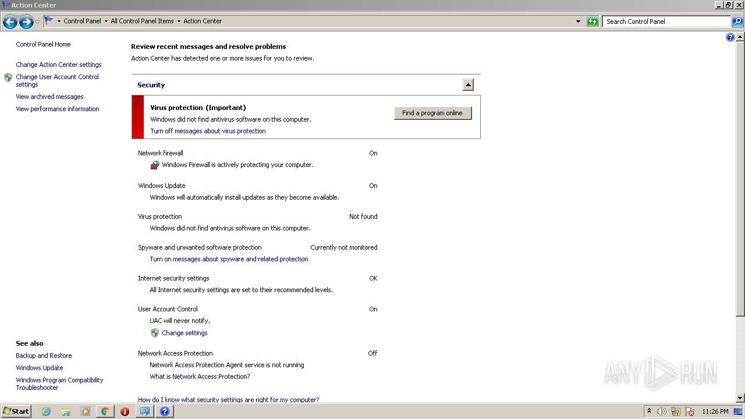
Task: Select All Control Panel Items breadcrumb
Action: tap(142, 21)
